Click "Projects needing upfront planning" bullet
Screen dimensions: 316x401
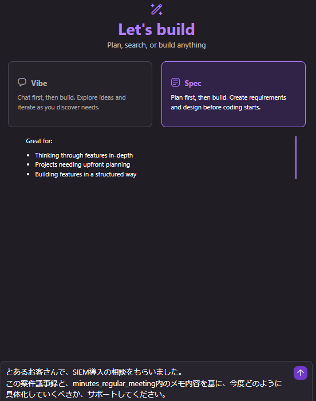pos(82,164)
